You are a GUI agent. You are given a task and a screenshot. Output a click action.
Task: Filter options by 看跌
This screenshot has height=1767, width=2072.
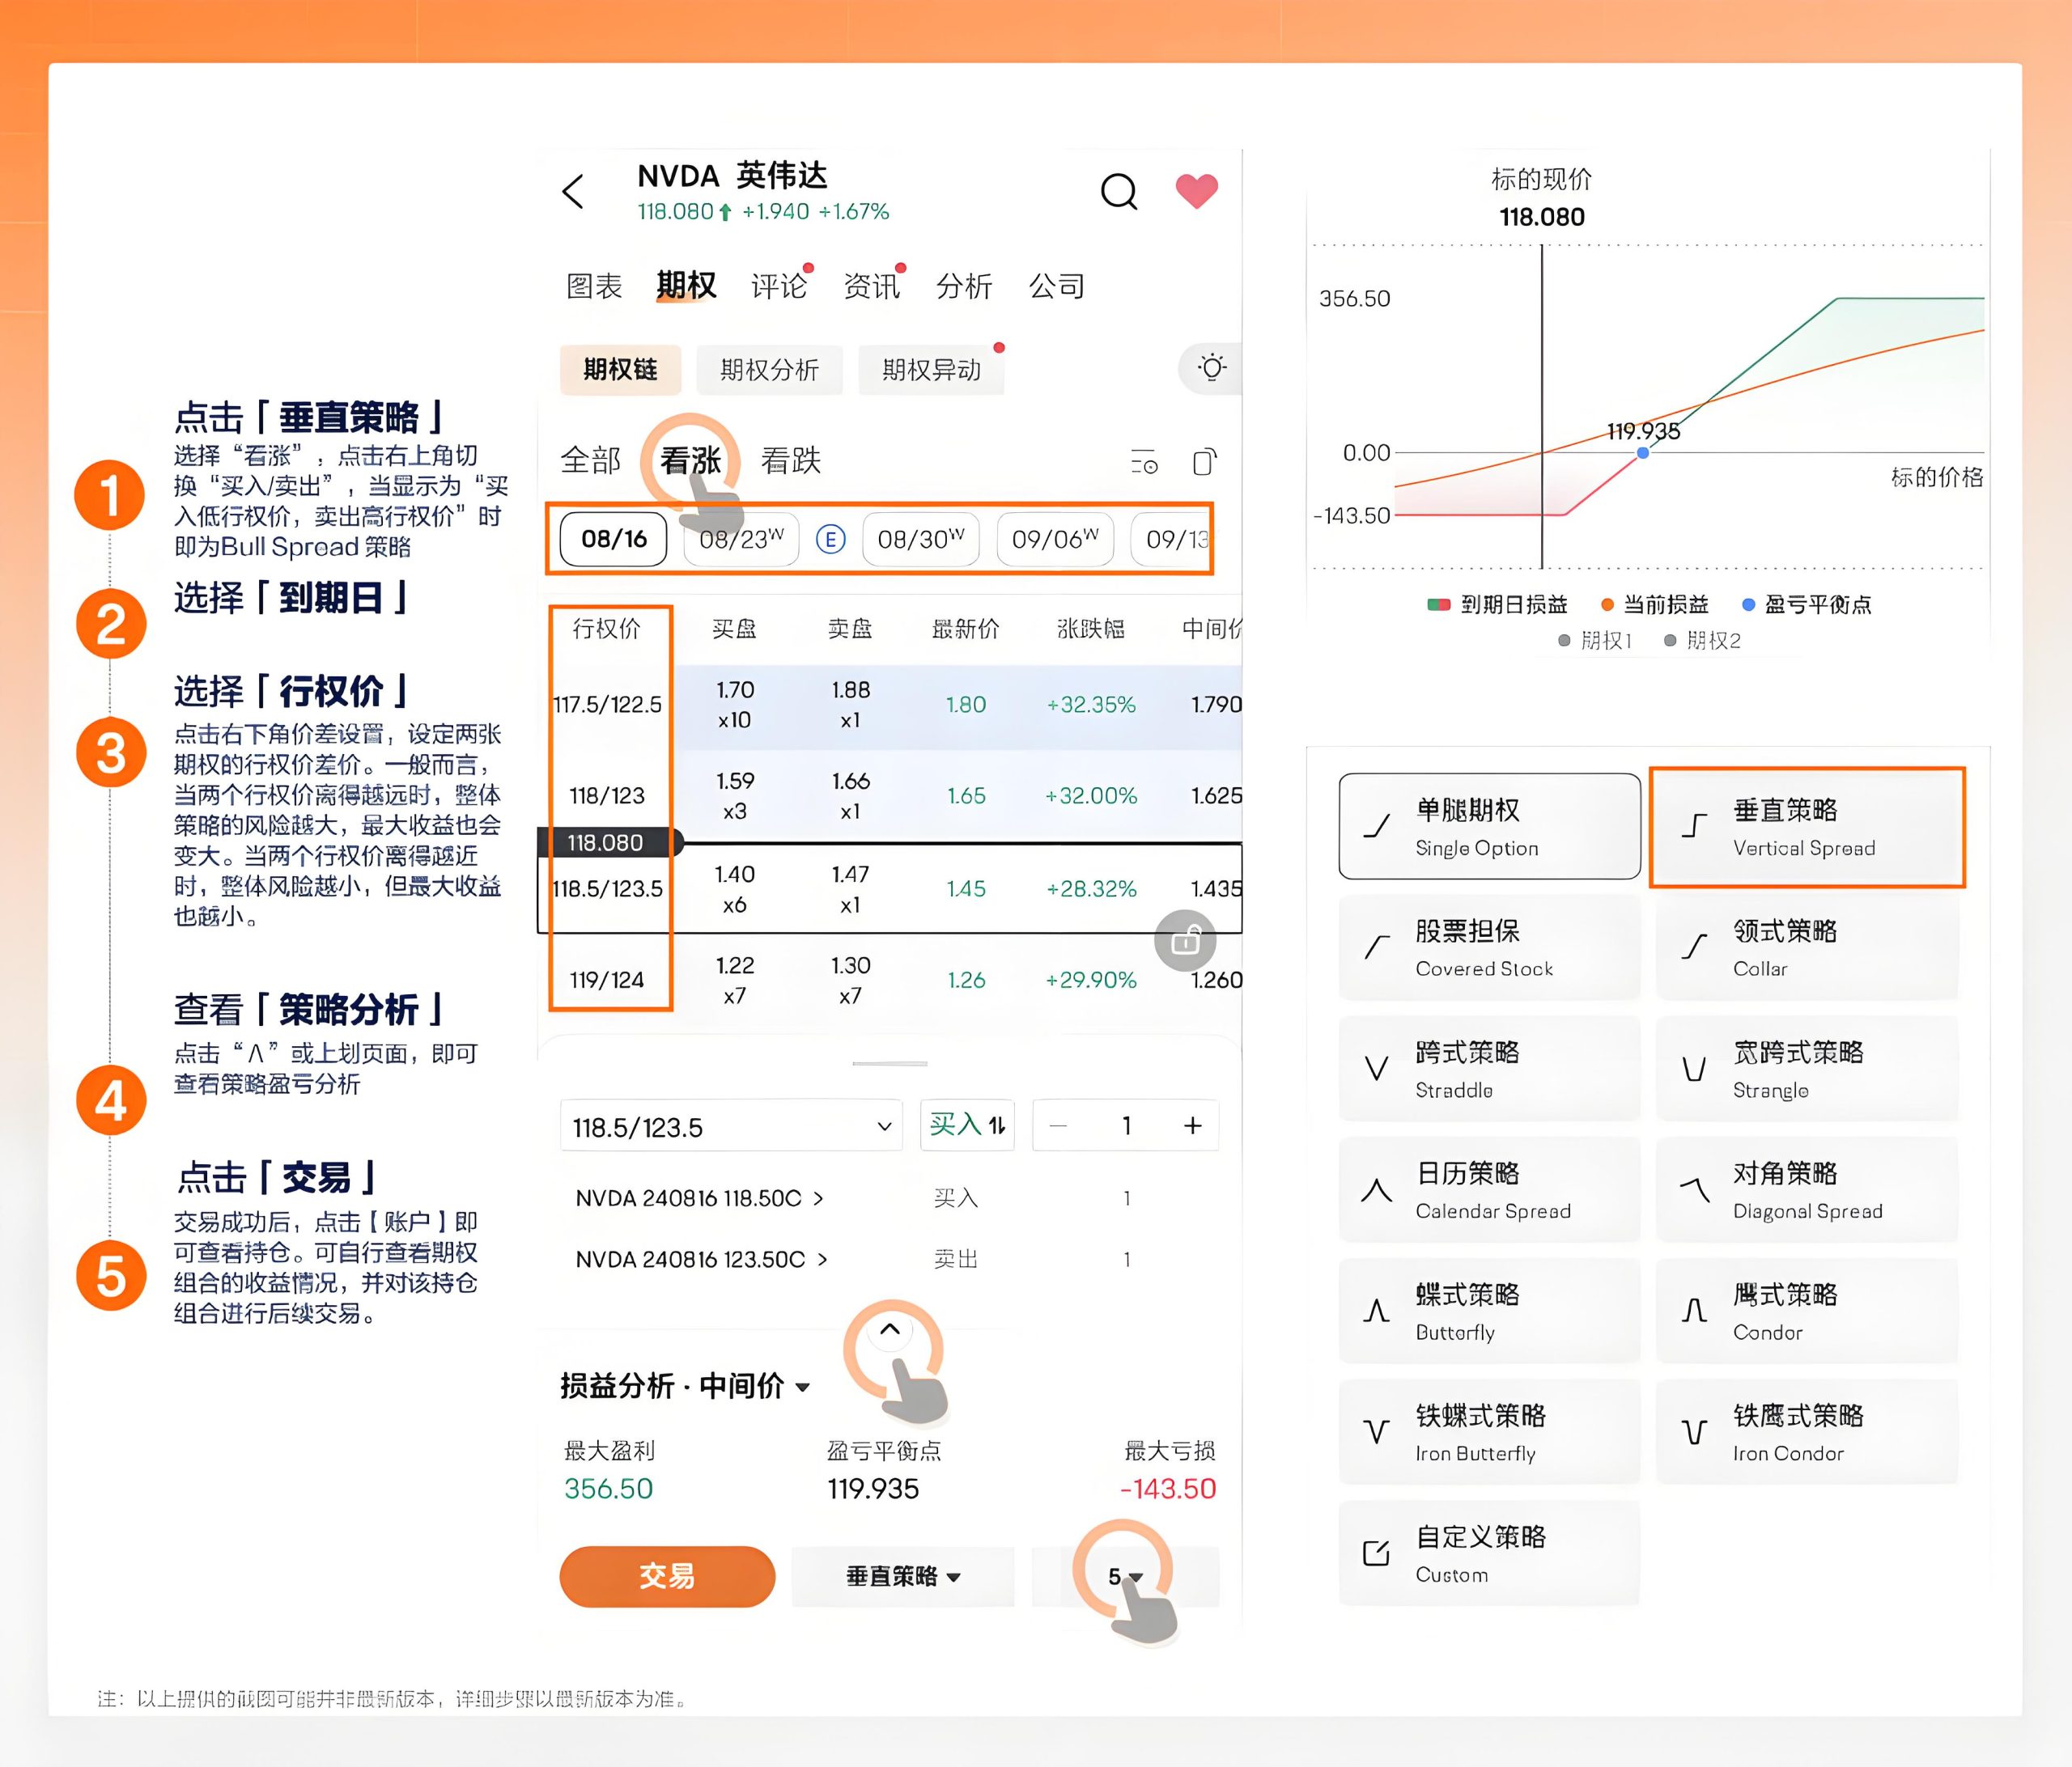coord(791,460)
